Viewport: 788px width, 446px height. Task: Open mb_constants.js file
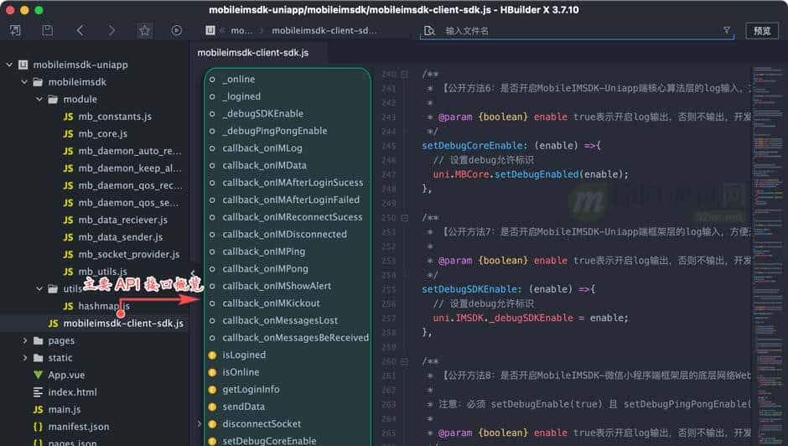pos(115,117)
